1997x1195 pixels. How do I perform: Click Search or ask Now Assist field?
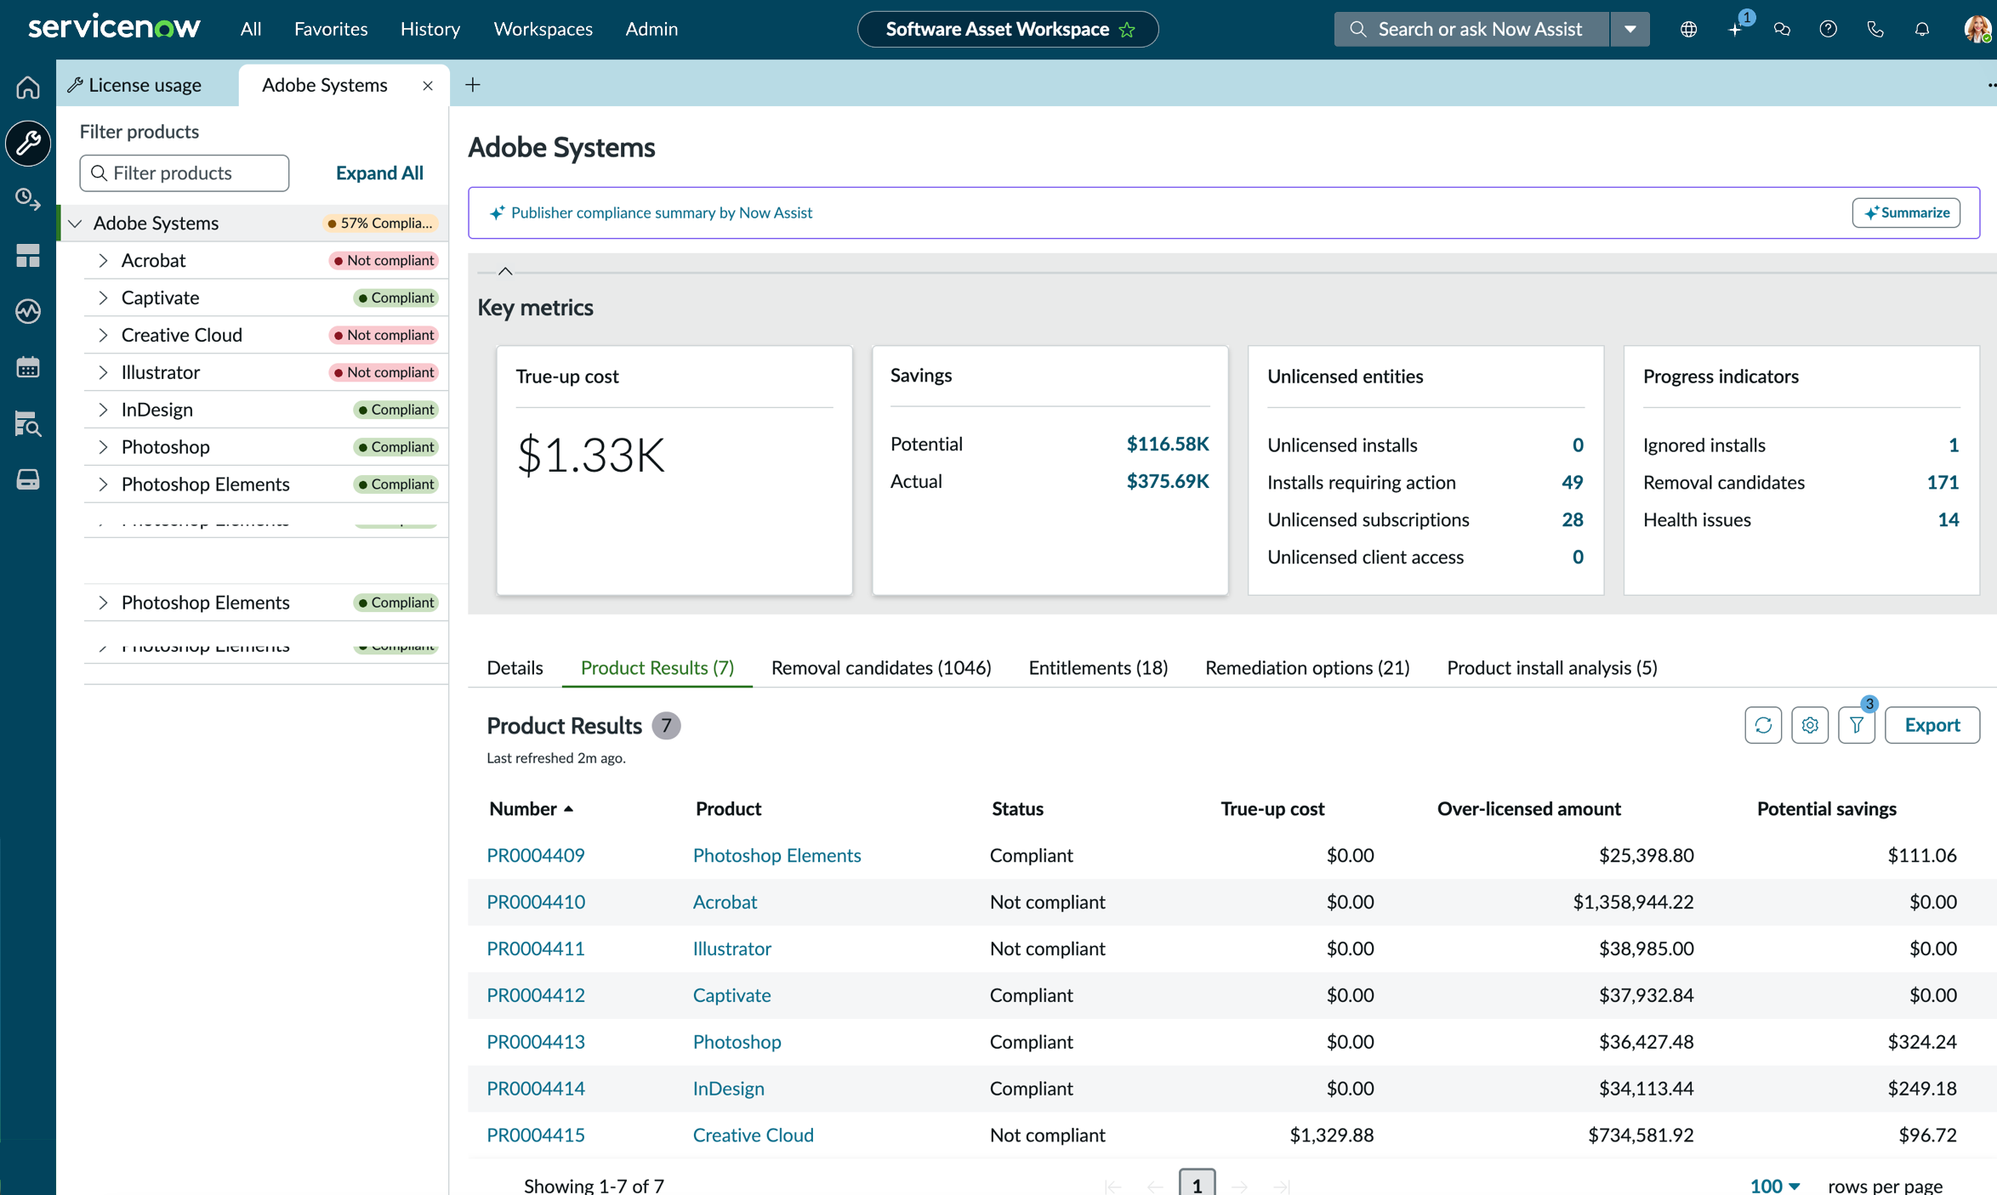pos(1471,29)
